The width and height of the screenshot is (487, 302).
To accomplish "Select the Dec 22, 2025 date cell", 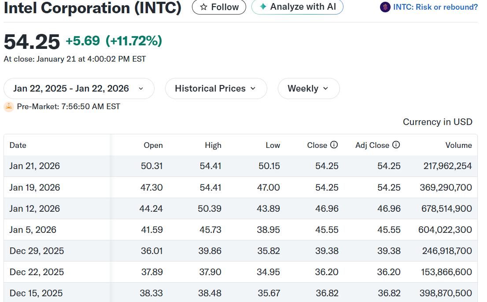I will [x=37, y=272].
